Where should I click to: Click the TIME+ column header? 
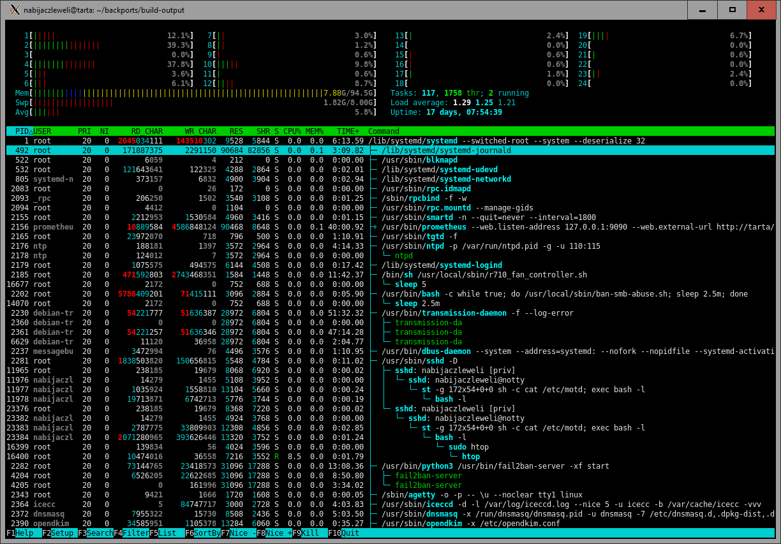[348, 131]
